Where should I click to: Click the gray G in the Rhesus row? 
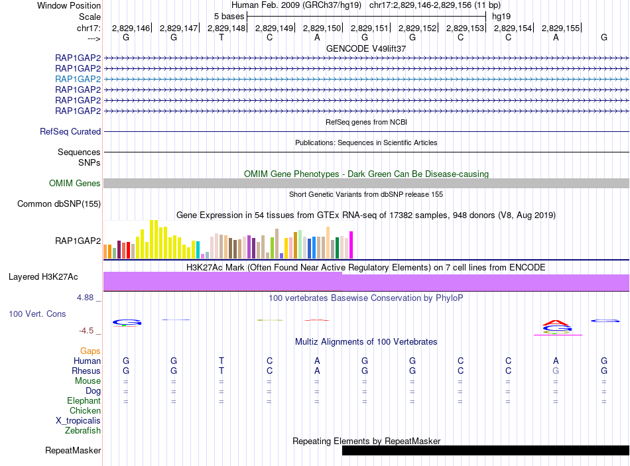tap(556, 371)
